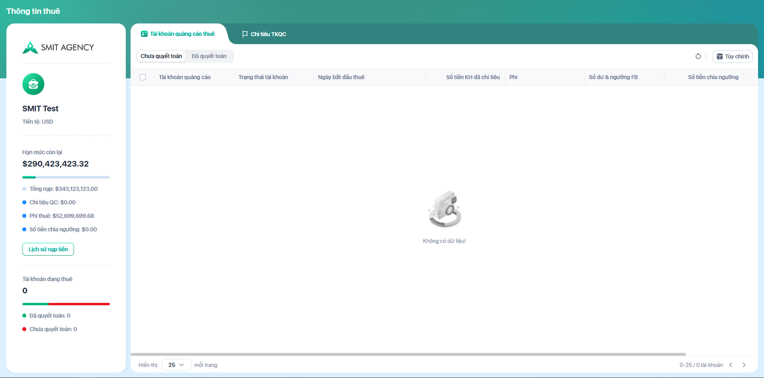Tick the select-all checkbox in table header

(x=142, y=77)
